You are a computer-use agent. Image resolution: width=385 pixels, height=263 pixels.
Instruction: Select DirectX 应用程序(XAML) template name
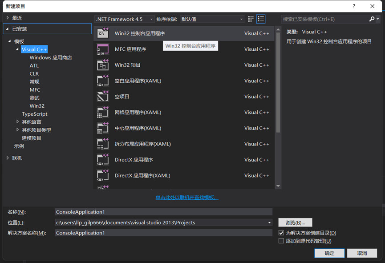pos(142,176)
